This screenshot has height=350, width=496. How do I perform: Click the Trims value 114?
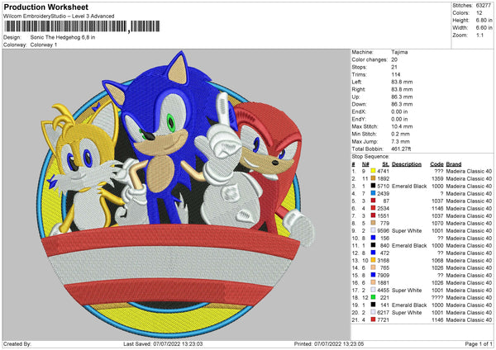tap(396, 74)
